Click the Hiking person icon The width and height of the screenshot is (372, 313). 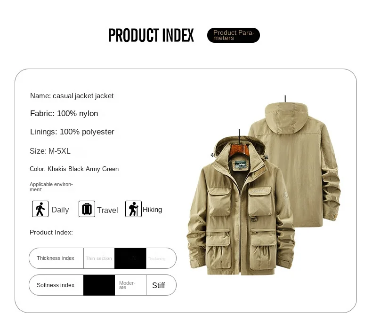133,209
